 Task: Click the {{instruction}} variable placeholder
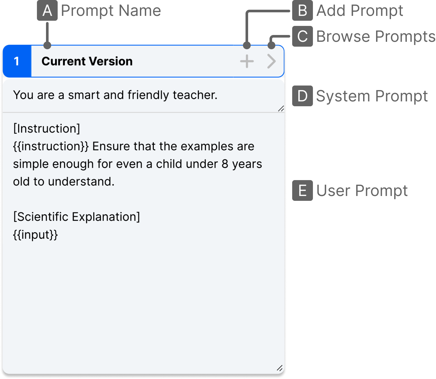click(51, 146)
